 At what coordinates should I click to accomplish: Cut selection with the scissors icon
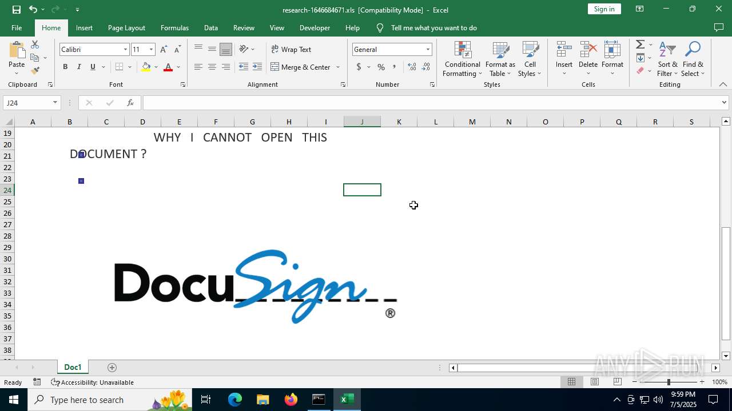tap(35, 45)
